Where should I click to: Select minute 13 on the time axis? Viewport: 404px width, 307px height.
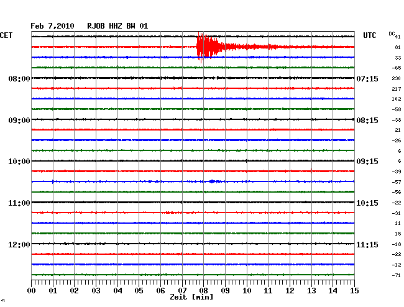(311, 290)
